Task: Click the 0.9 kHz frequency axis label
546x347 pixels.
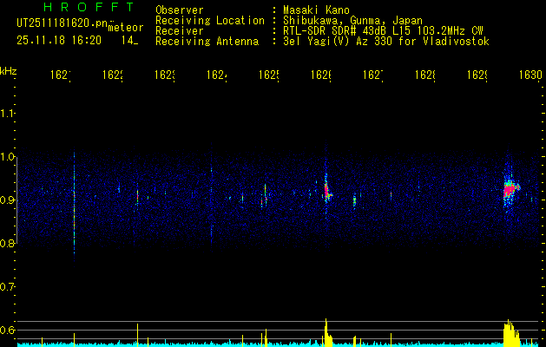Action: (x=7, y=200)
